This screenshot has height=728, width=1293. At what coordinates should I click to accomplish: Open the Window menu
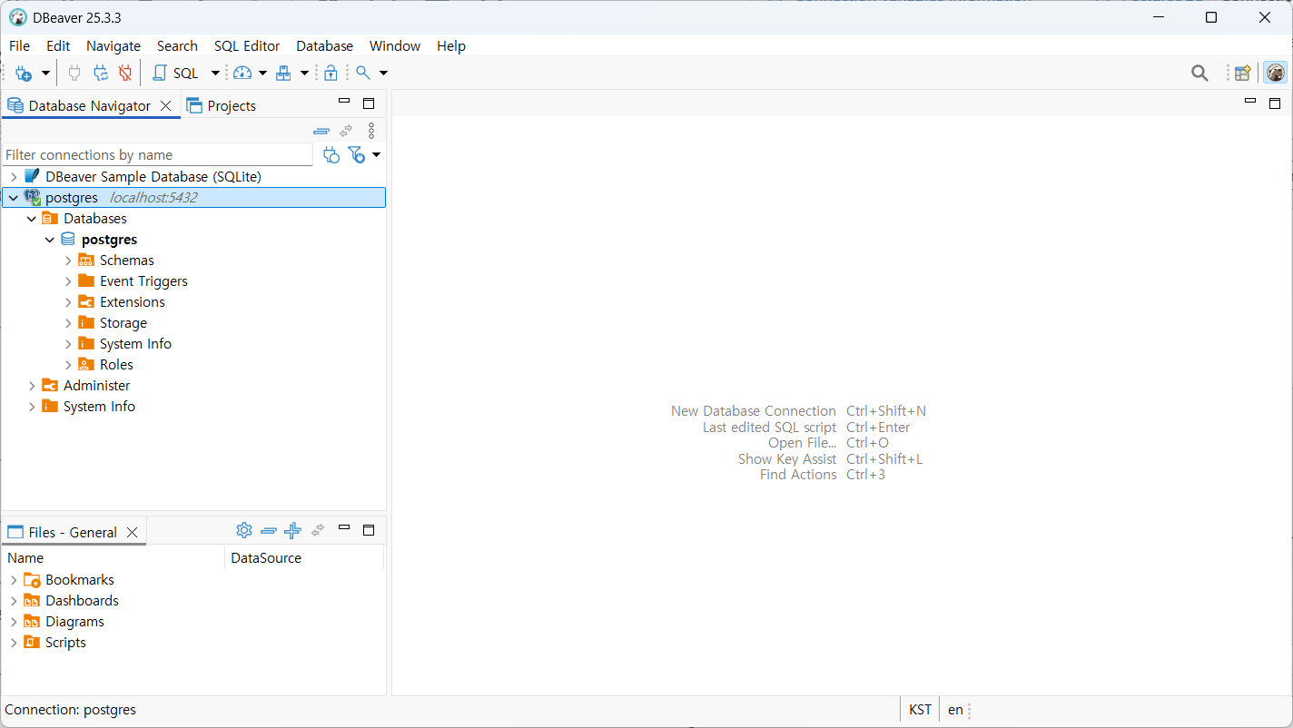(395, 46)
